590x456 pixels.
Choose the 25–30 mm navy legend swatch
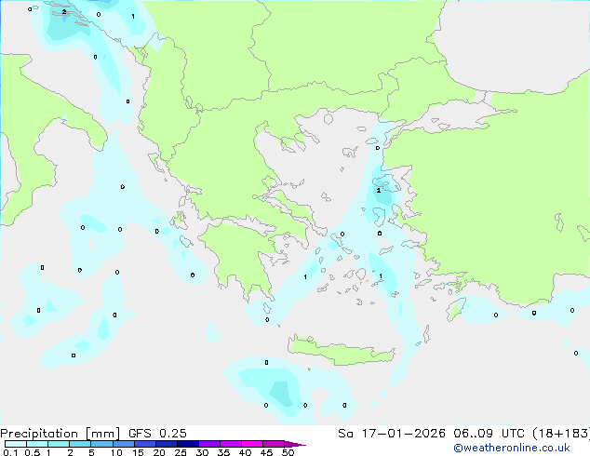coord(187,444)
